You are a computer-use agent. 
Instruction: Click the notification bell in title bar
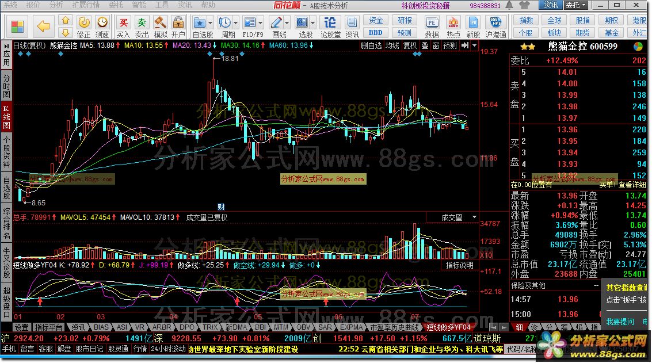[x=509, y=5]
